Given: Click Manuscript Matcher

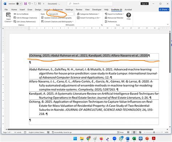Looking at the screenshot, I should click(114, 18).
